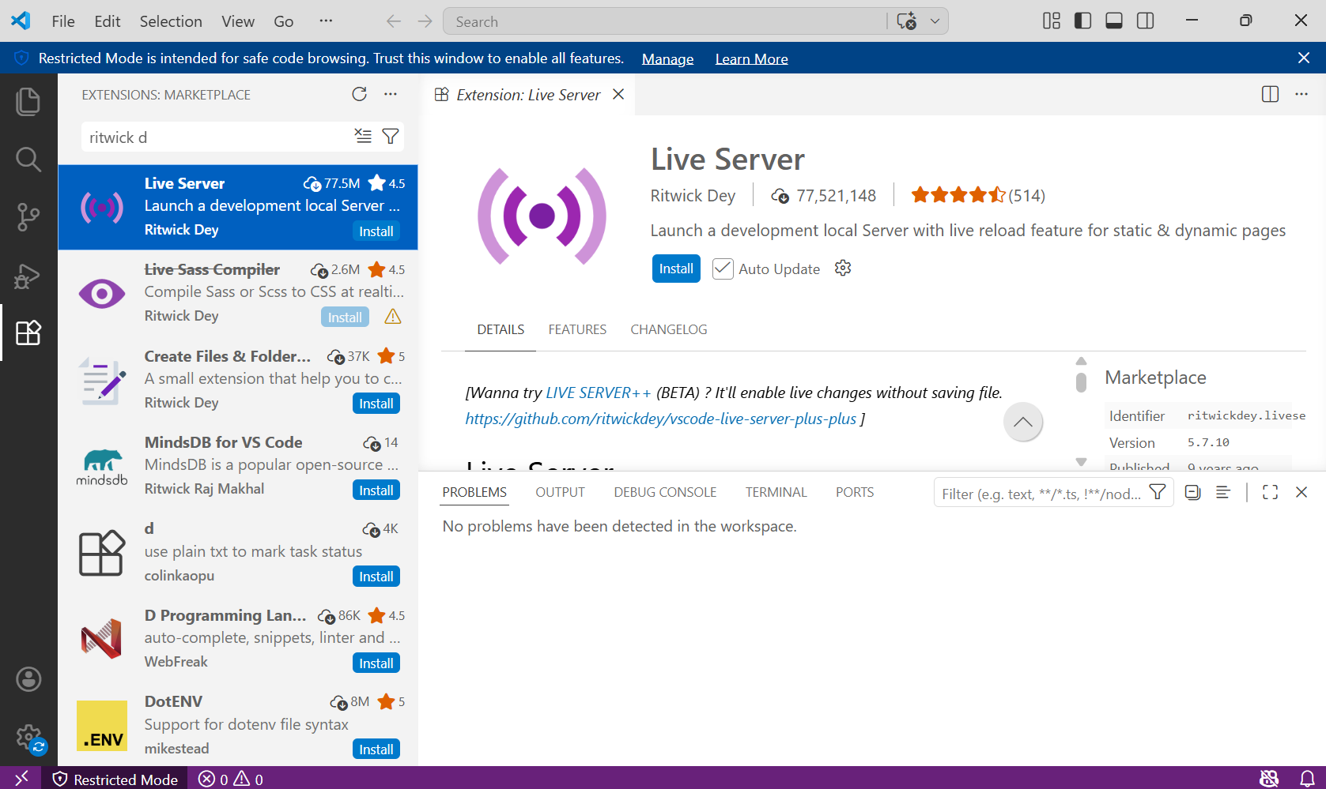This screenshot has height=789, width=1326.
Task: Switch to DEBUG CONSOLE panel tab
Action: 665,492
